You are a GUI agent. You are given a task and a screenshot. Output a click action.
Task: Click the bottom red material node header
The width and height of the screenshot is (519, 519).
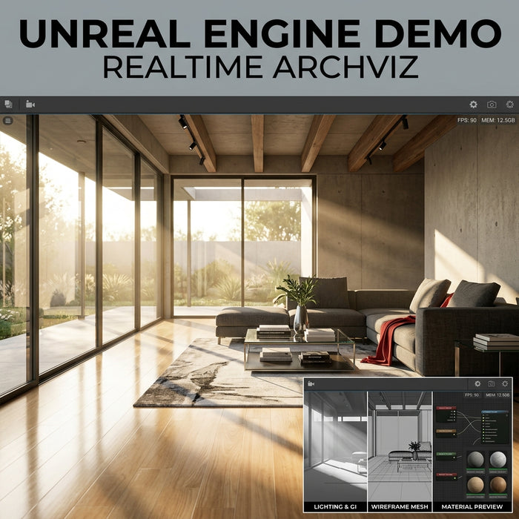[446, 475]
